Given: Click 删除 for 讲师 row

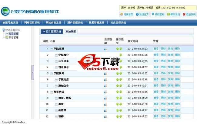Looking at the screenshot, I should (178, 116).
